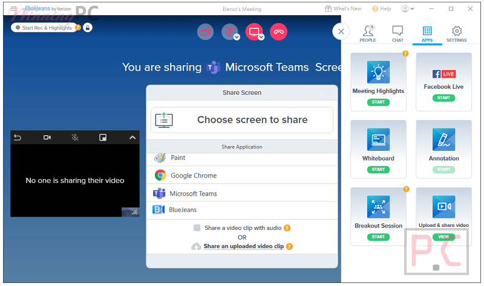Click picture-in-picture icon in self-view toolbar
484x286 pixels.
tap(103, 138)
